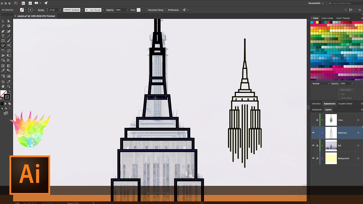Image resolution: width=363 pixels, height=204 pixels.
Task: Expand the Background layer contents
Action: point(322,158)
